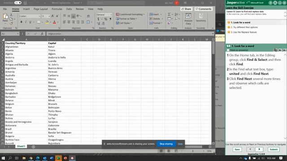Viewport: 287px width, 161px height.
Task: Switch to the Insert tab
Action: 26,9
